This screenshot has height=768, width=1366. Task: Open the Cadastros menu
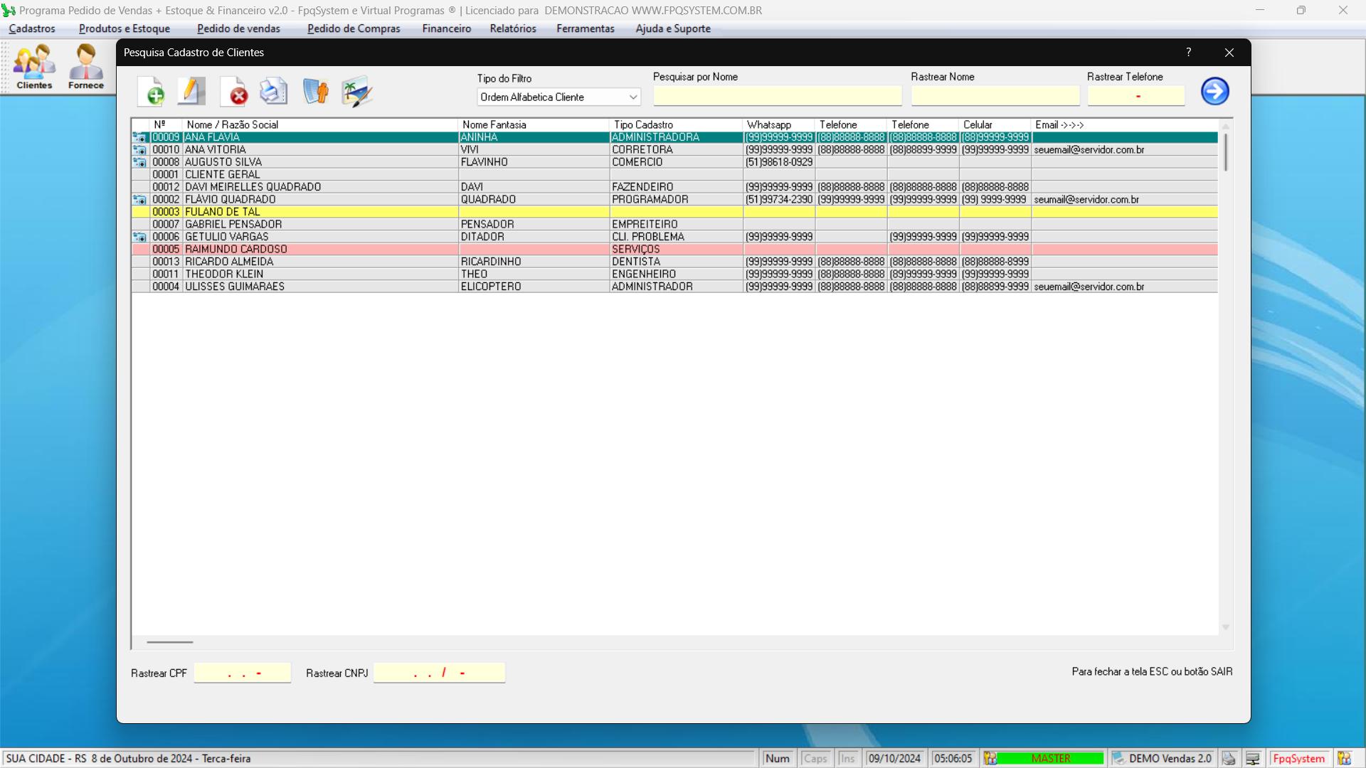click(x=32, y=29)
